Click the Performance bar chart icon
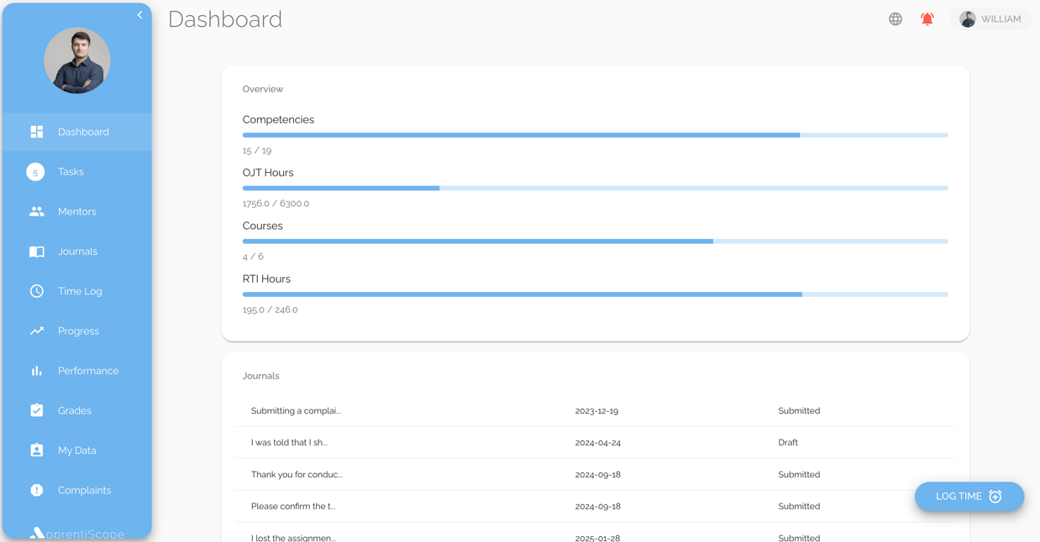This screenshot has width=1040, height=542. pyautogui.click(x=37, y=371)
